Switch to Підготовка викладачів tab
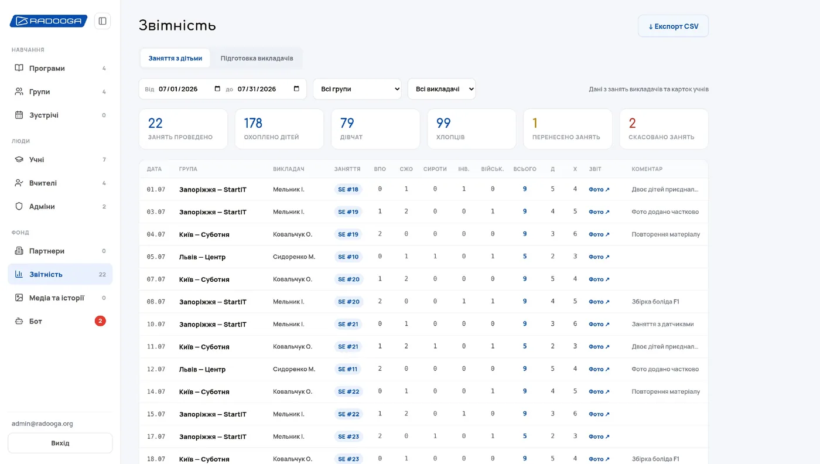 tap(257, 59)
